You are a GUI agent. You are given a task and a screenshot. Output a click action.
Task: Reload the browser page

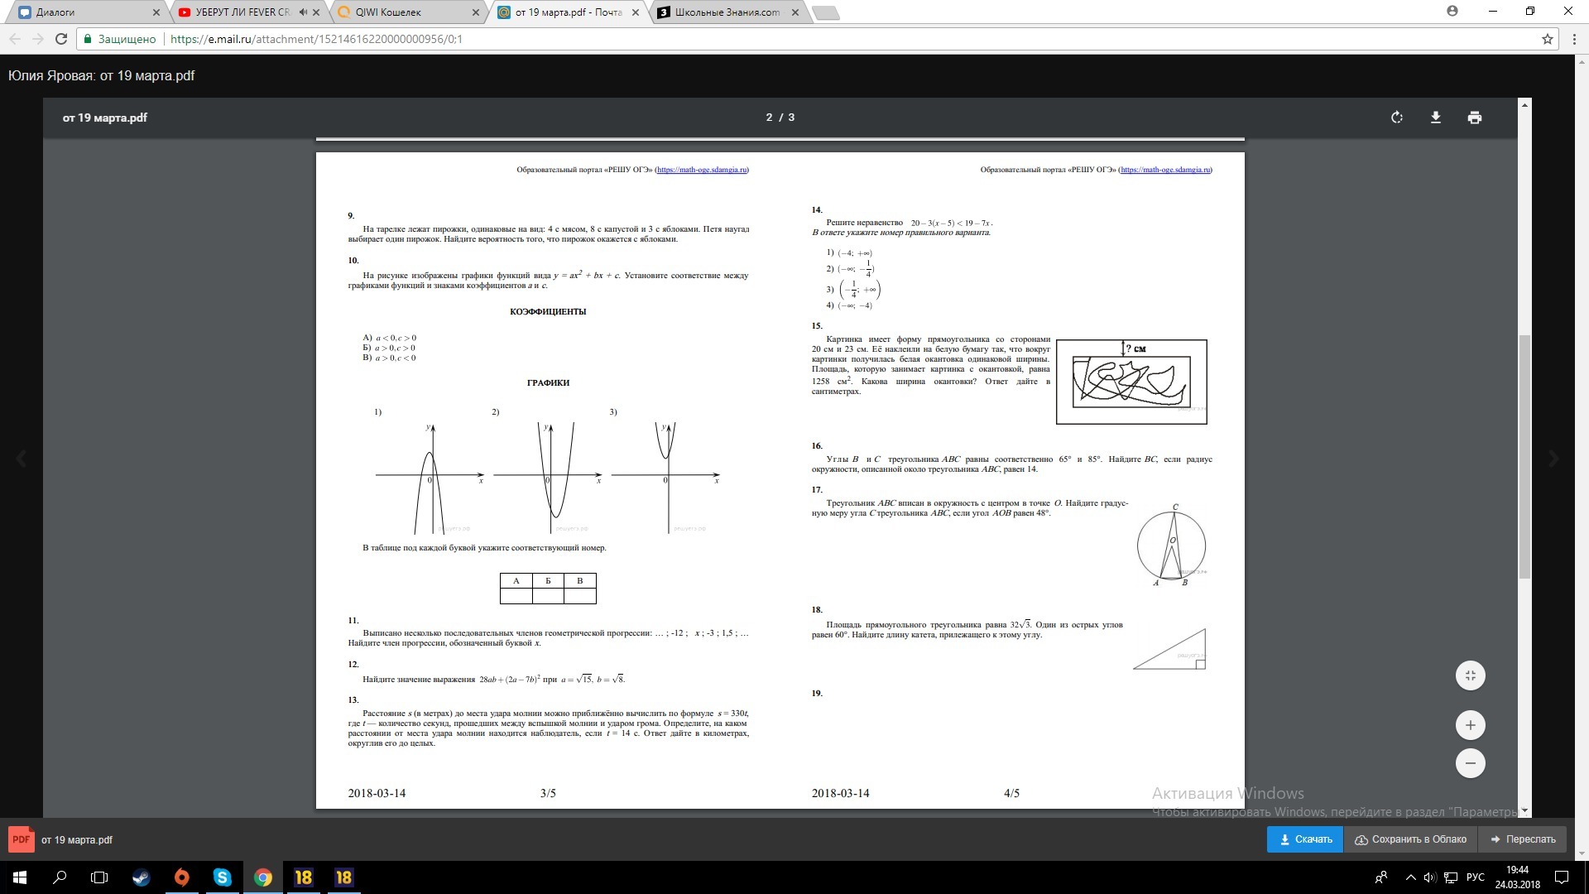point(60,39)
